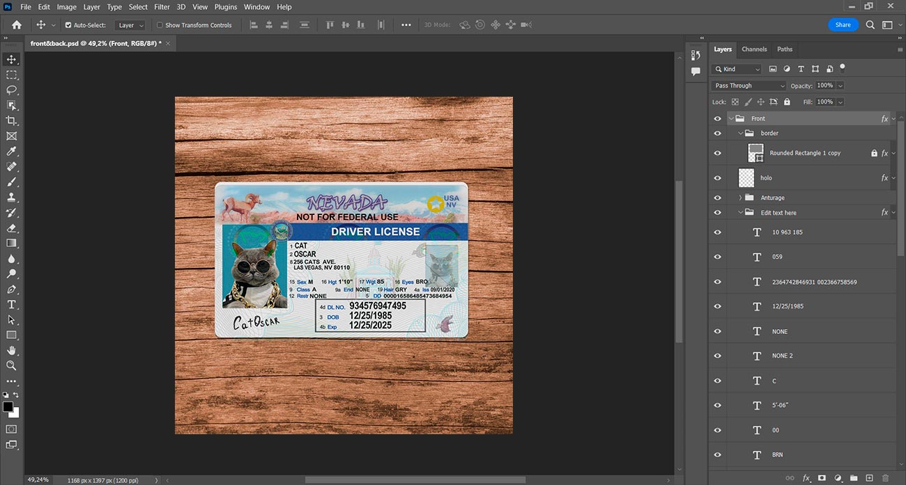Hide the border group
906x485 pixels.
(x=718, y=134)
